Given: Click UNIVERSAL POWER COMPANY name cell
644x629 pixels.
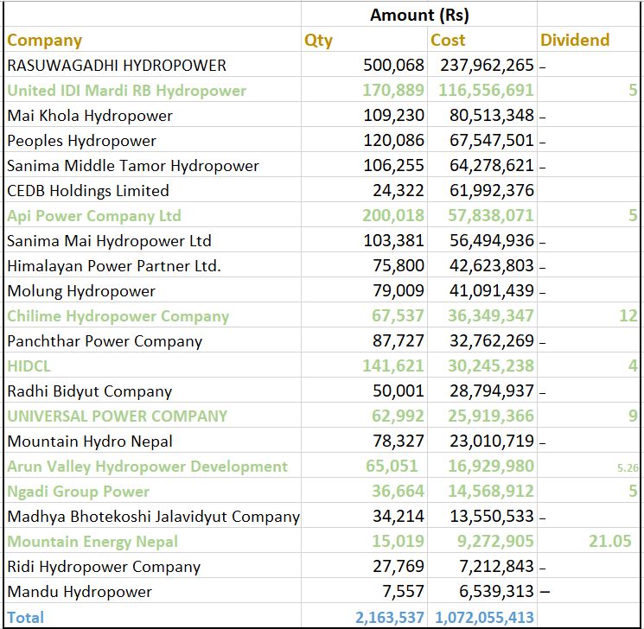Looking at the screenshot, I should (x=118, y=416).
